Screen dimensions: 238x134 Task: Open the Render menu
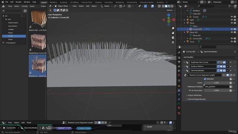19,2
